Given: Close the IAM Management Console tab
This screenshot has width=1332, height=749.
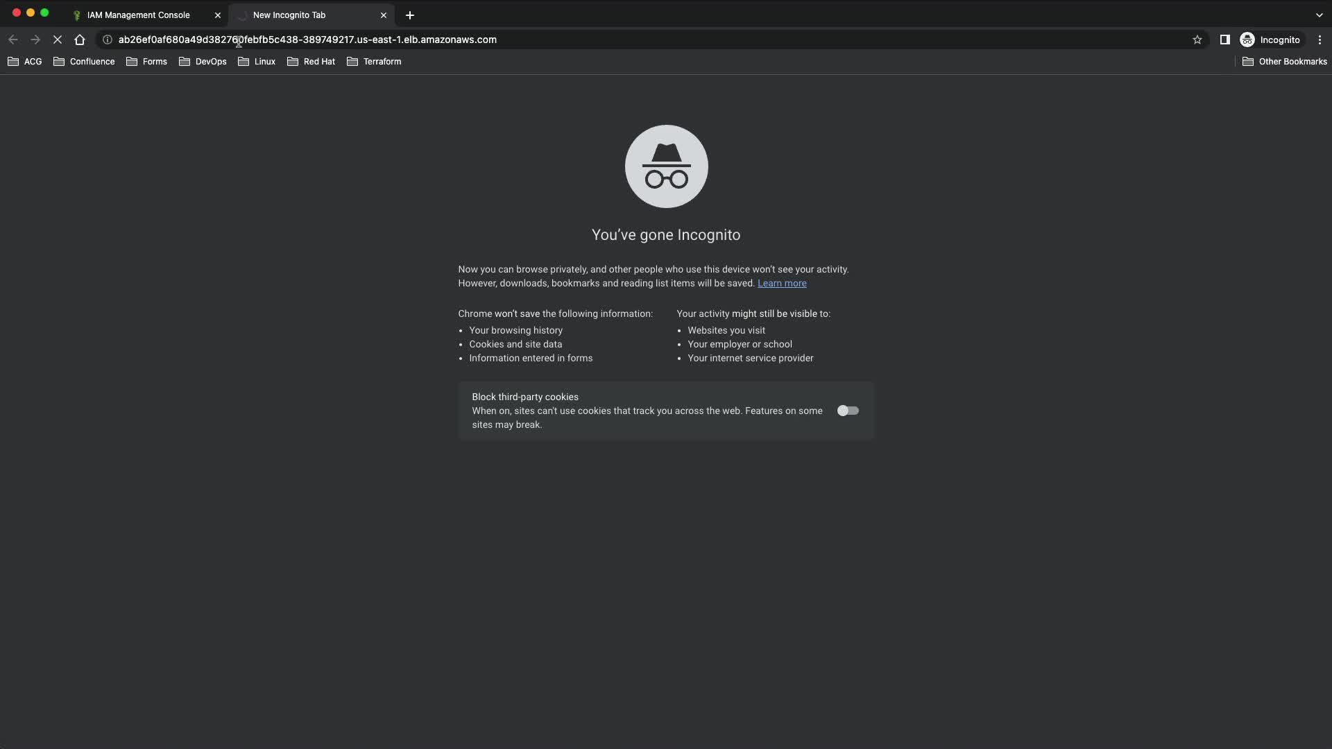Looking at the screenshot, I should 217,15.
